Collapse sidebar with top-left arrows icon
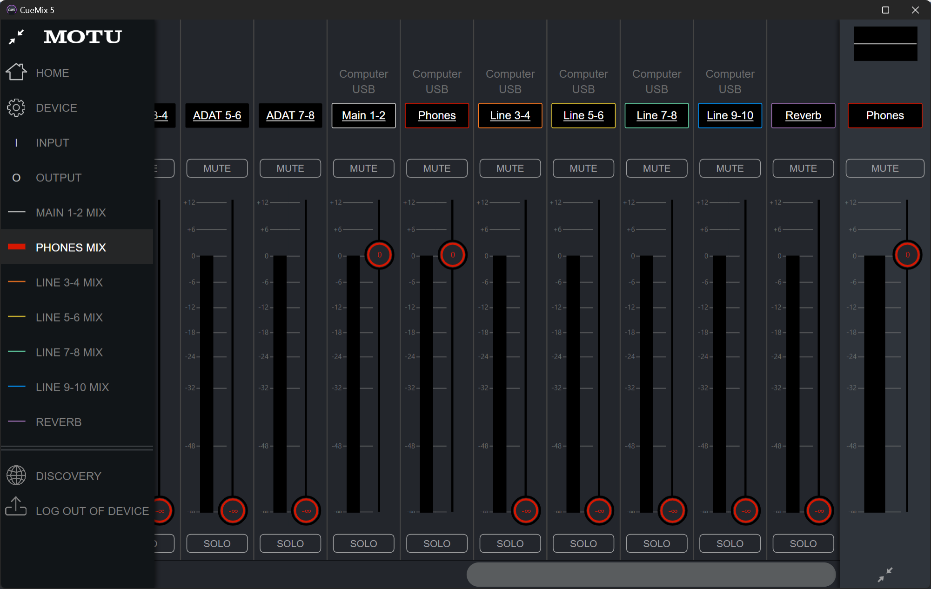Image resolution: width=931 pixels, height=589 pixels. (x=16, y=37)
